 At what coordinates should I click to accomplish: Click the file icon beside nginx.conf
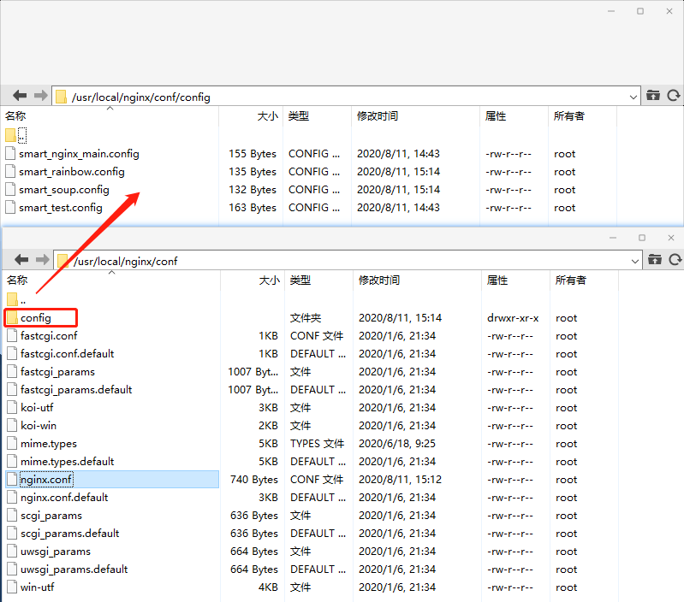click(x=12, y=479)
